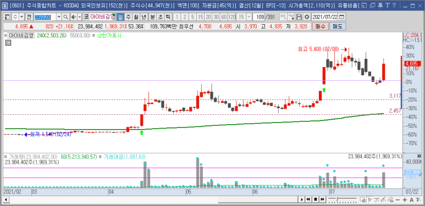The height and width of the screenshot is (206, 425).
Task: Open chart settings gear icon
Action: pyautogui.click(x=307, y=17)
